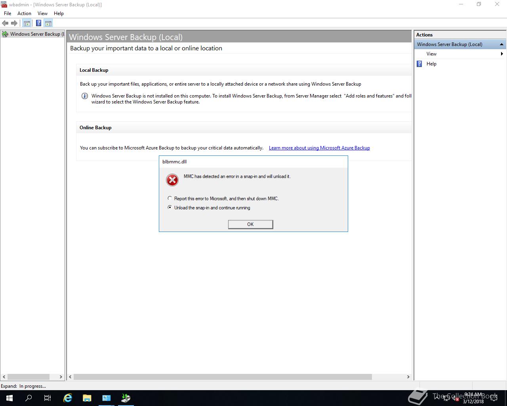Image resolution: width=507 pixels, height=406 pixels.
Task: Show hidden tray icons chevron
Action: [437, 398]
